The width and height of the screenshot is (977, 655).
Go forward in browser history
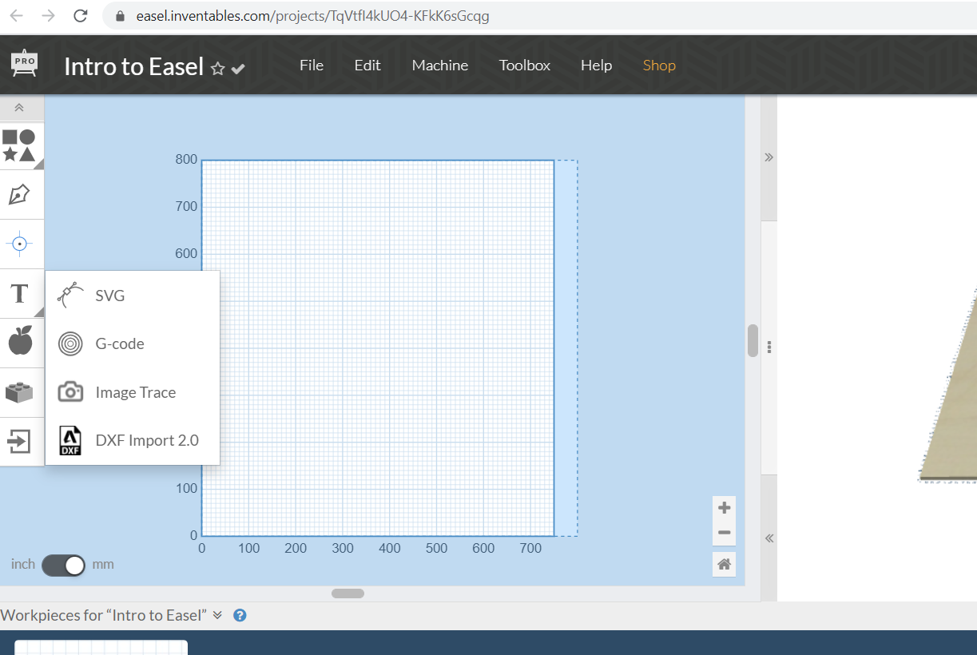(x=48, y=16)
